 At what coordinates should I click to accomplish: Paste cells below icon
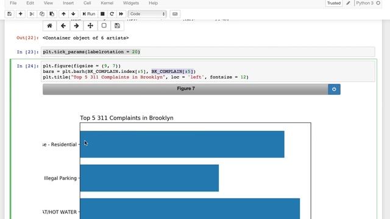click(52, 14)
